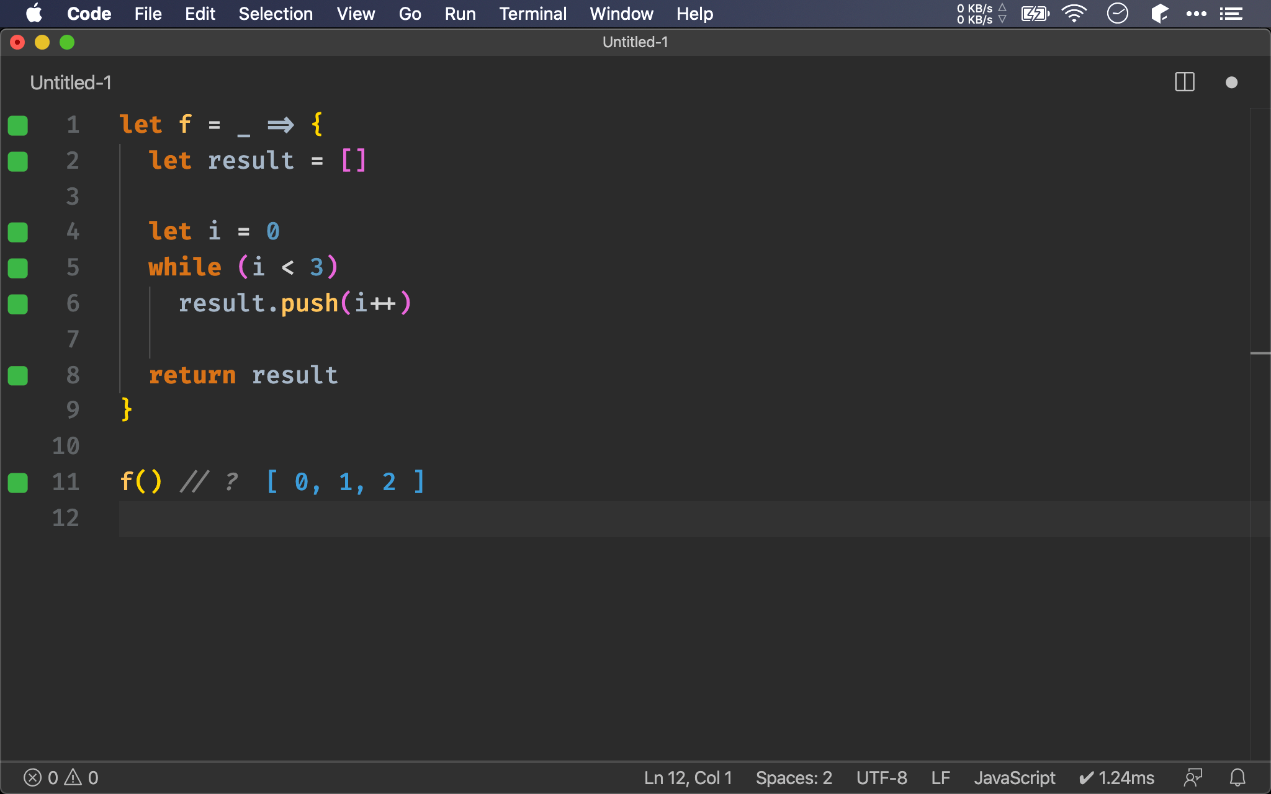Open the Spaces: 2 indentation selector
This screenshot has width=1271, height=794.
[793, 777]
